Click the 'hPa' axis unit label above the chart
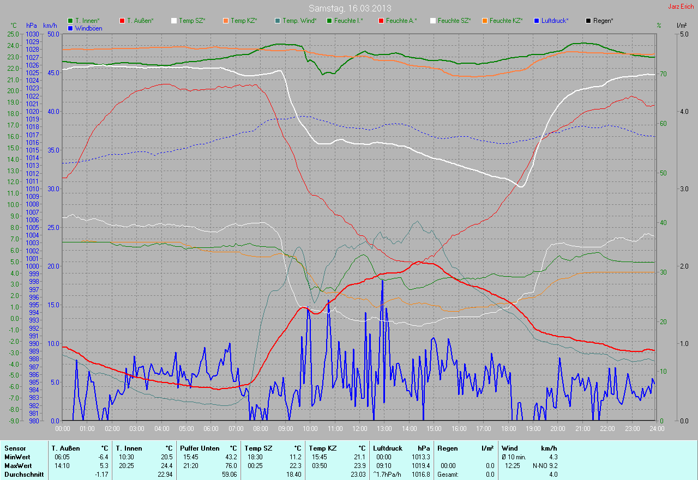The height and width of the screenshot is (480, 698). (32, 26)
